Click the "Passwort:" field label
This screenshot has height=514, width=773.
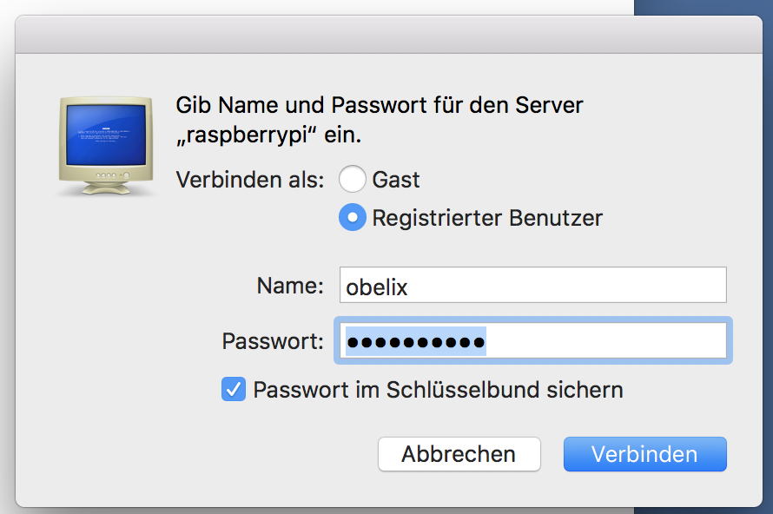click(x=273, y=341)
